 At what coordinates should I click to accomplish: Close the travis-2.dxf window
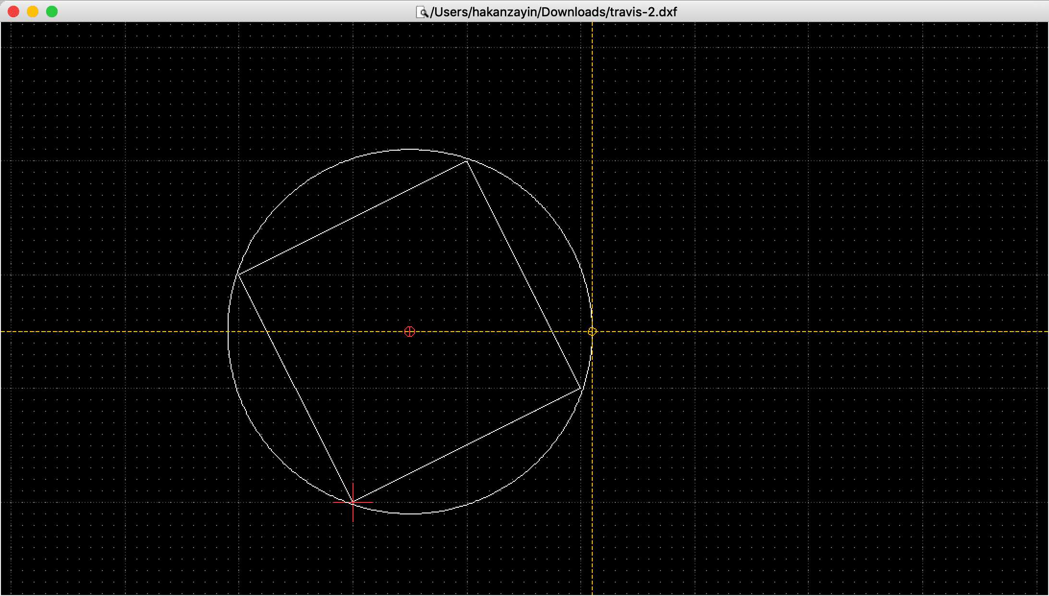13,12
